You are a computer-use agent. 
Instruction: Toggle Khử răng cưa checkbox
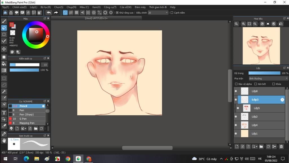(117, 13)
